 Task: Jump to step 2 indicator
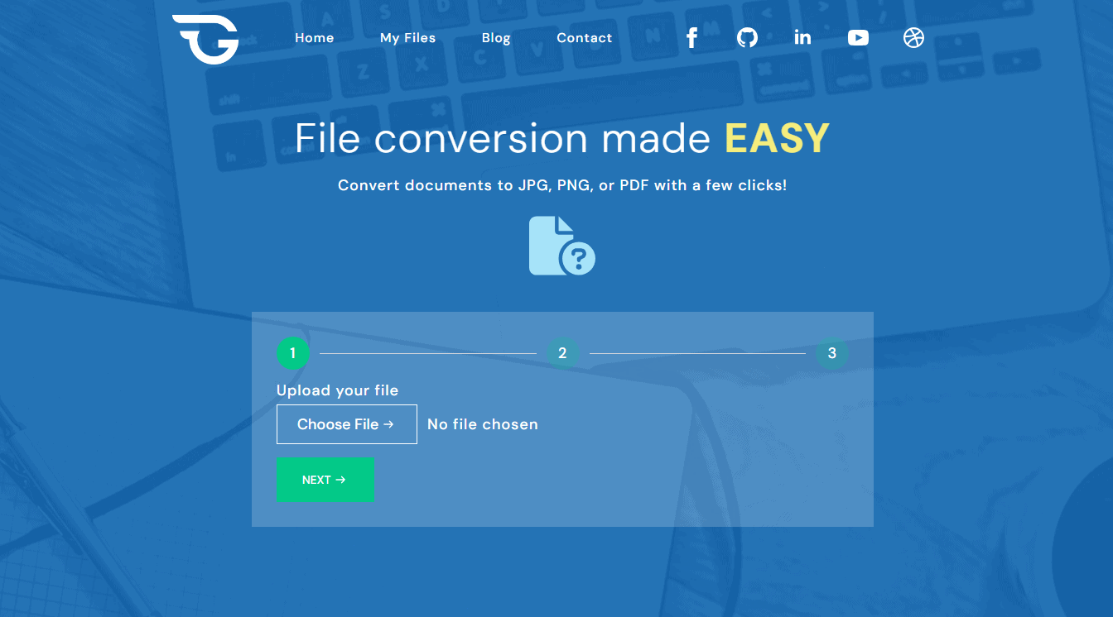pyautogui.click(x=562, y=353)
